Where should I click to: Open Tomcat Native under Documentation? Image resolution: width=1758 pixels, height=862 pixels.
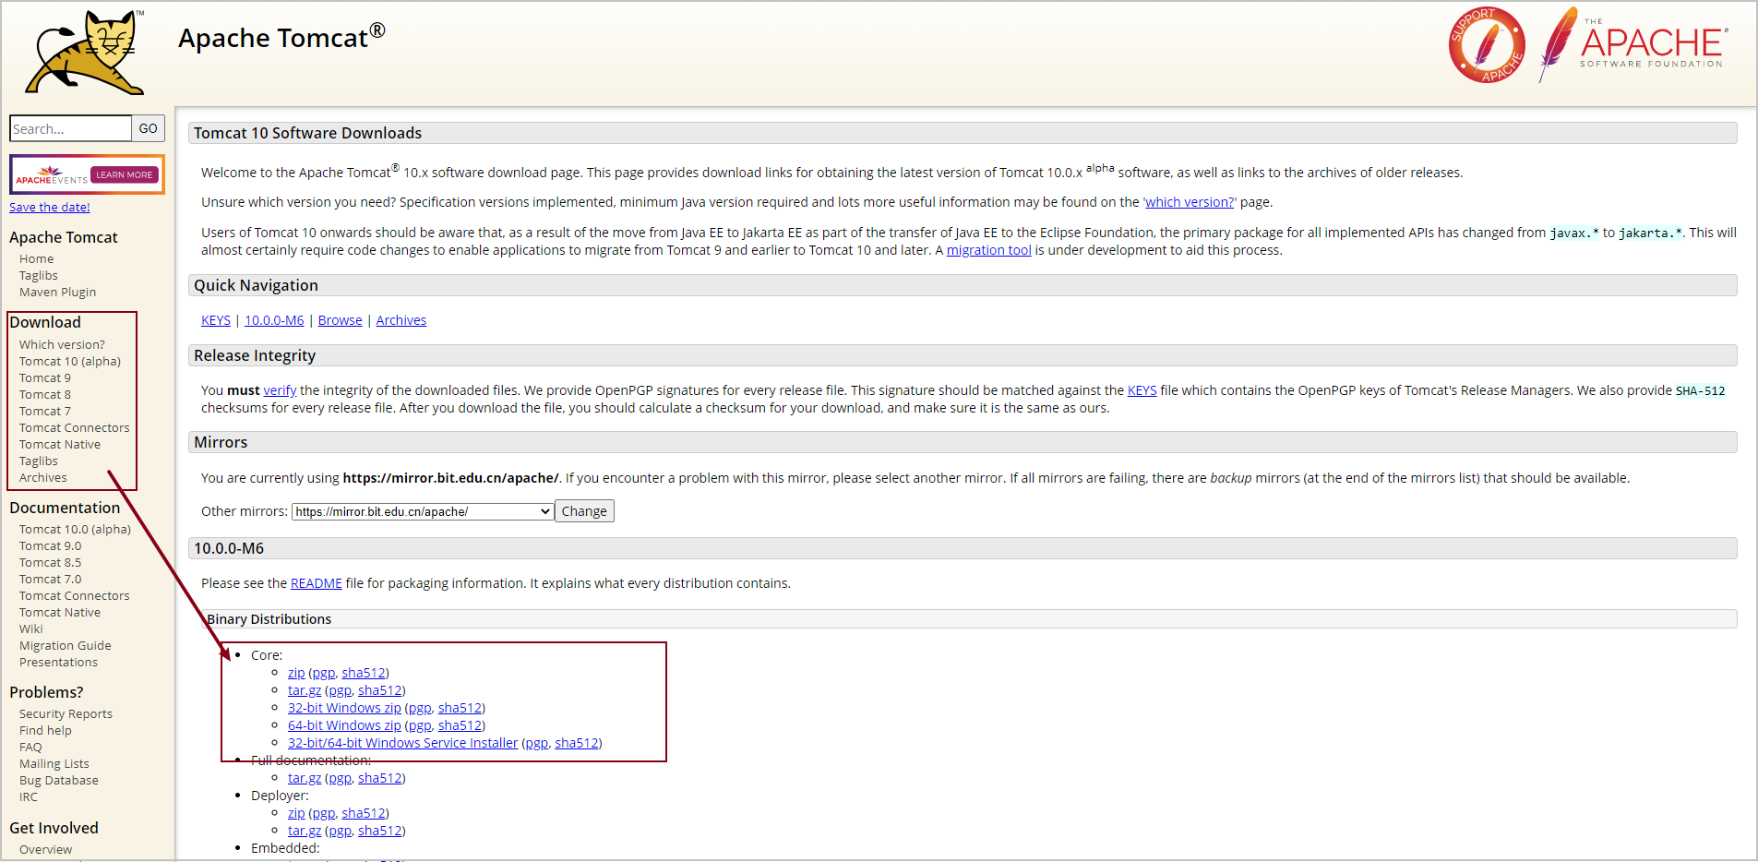point(60,613)
